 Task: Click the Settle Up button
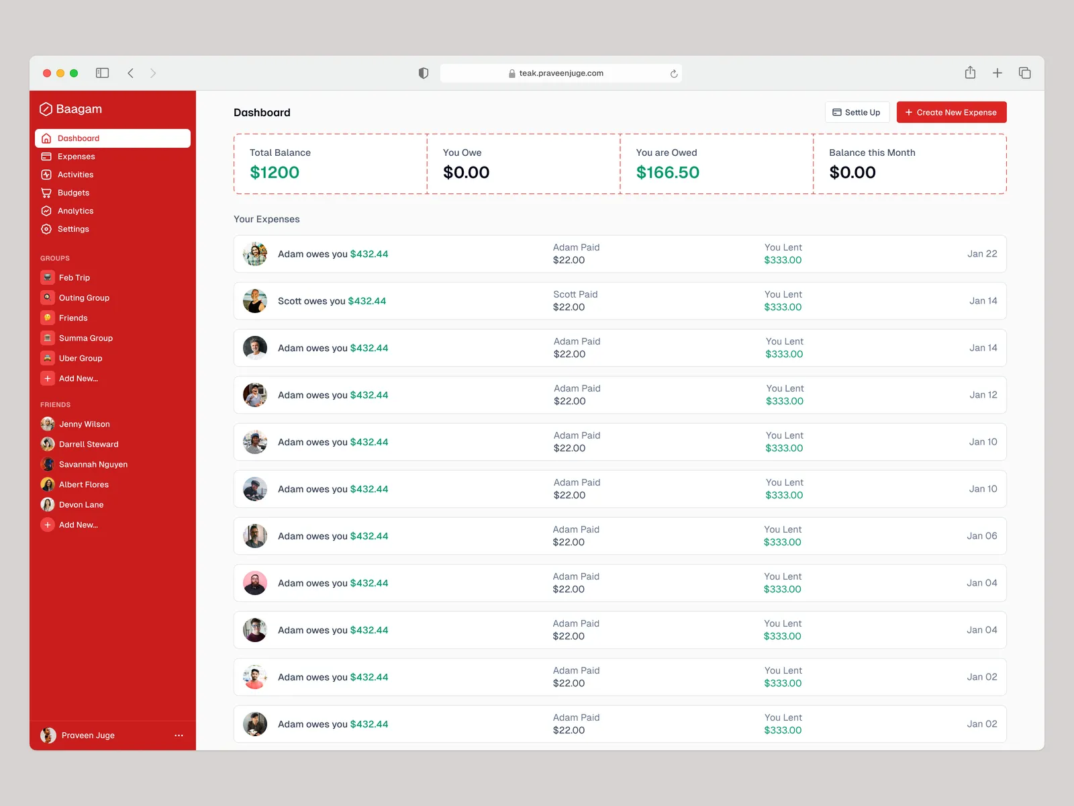pyautogui.click(x=857, y=112)
